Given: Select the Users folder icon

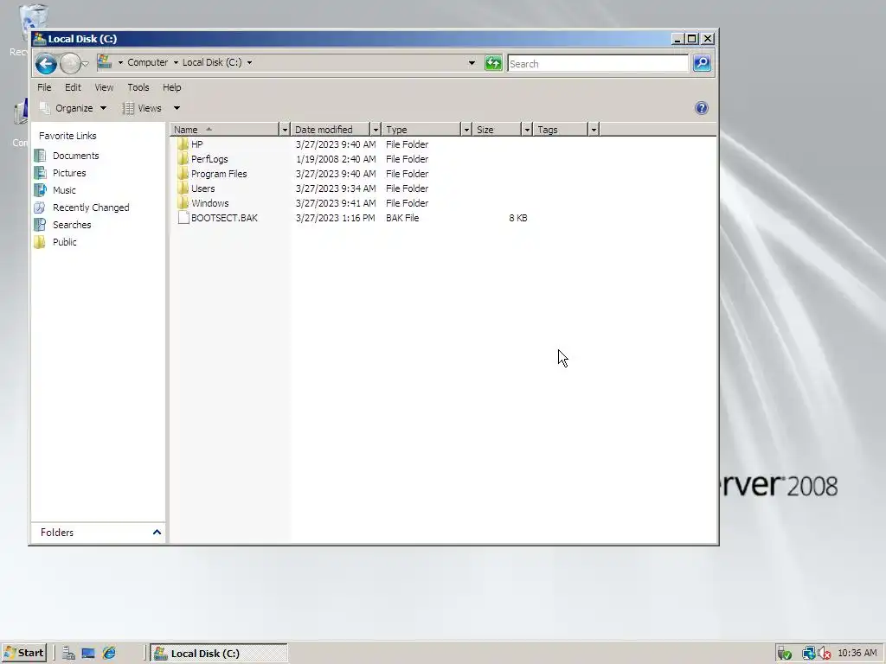Looking at the screenshot, I should [183, 188].
